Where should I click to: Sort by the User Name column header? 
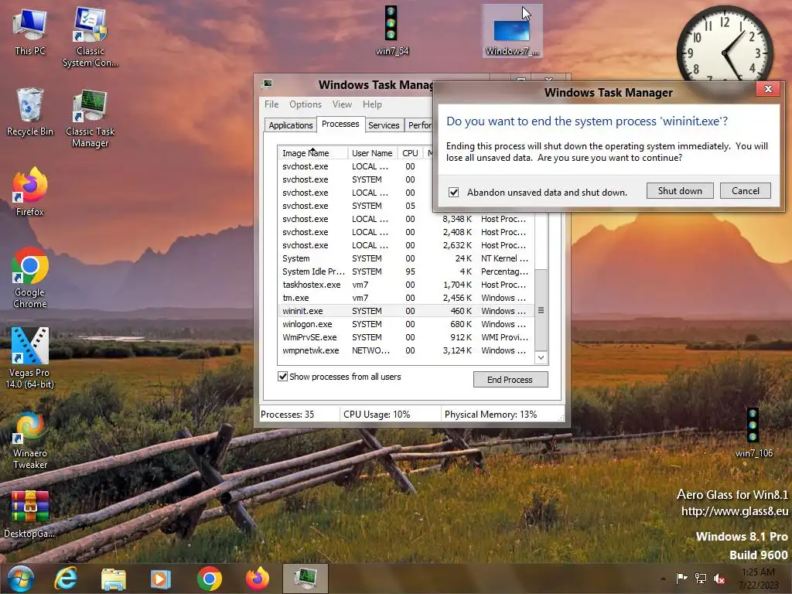pos(372,153)
